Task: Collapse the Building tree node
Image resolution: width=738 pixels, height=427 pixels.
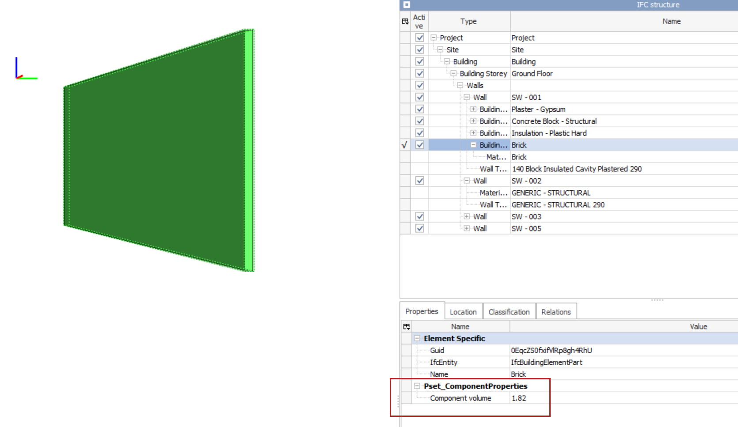Action: [x=447, y=61]
